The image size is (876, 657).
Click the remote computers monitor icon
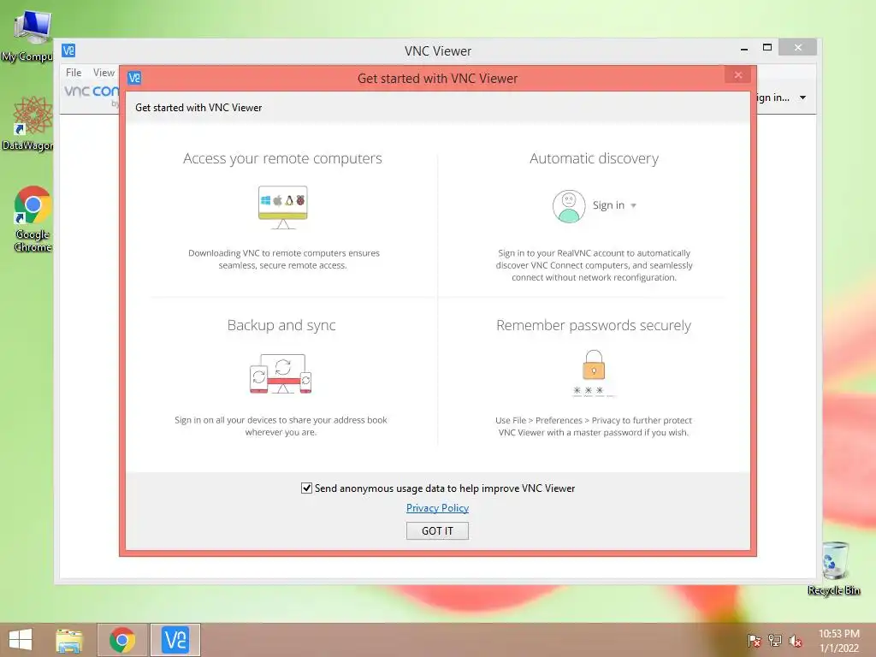(x=282, y=207)
